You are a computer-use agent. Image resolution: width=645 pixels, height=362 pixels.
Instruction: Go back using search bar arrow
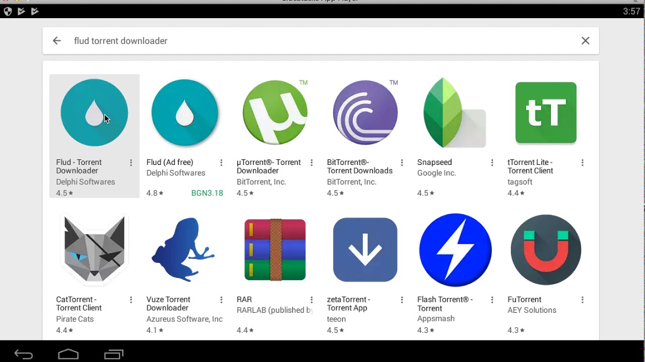tap(57, 41)
